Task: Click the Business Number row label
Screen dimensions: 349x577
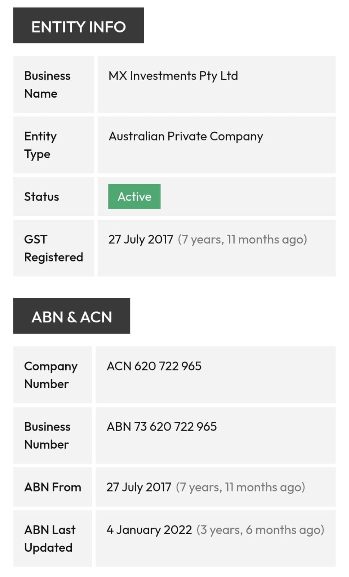Action: [x=47, y=435]
